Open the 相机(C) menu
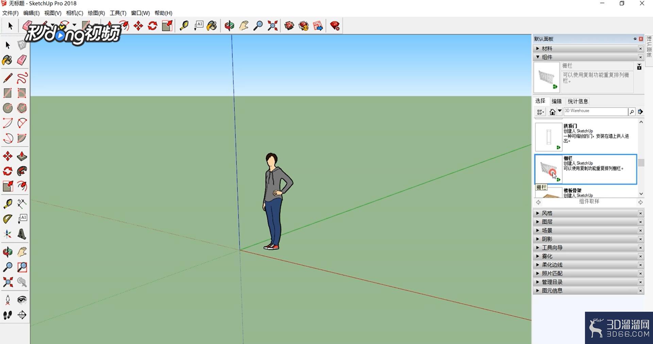 coord(74,13)
